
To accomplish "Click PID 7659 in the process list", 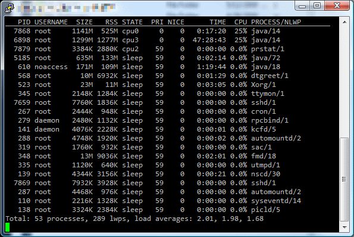I will [22, 102].
